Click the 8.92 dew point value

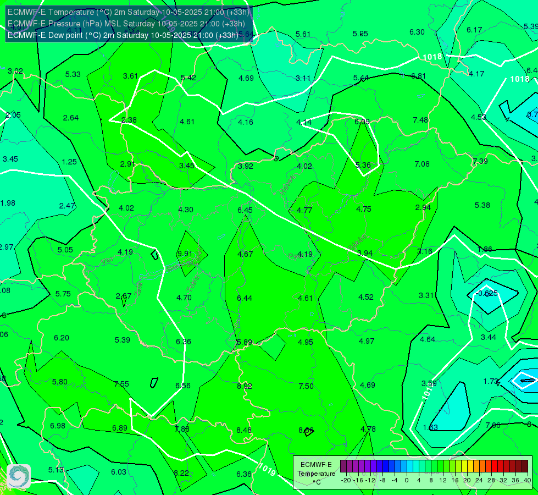(245, 386)
